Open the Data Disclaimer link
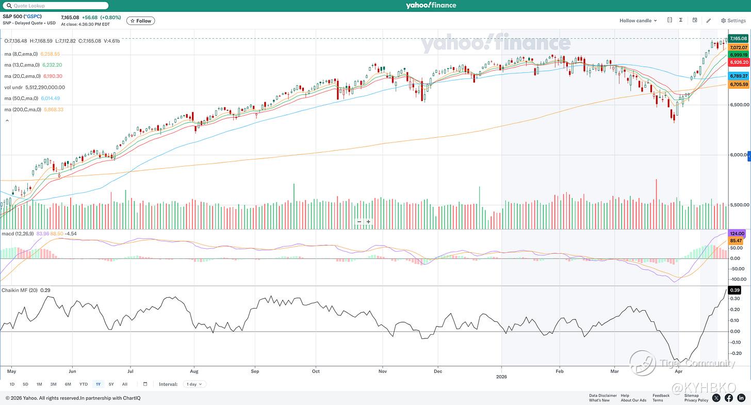This screenshot has width=751, height=405. coord(603,396)
